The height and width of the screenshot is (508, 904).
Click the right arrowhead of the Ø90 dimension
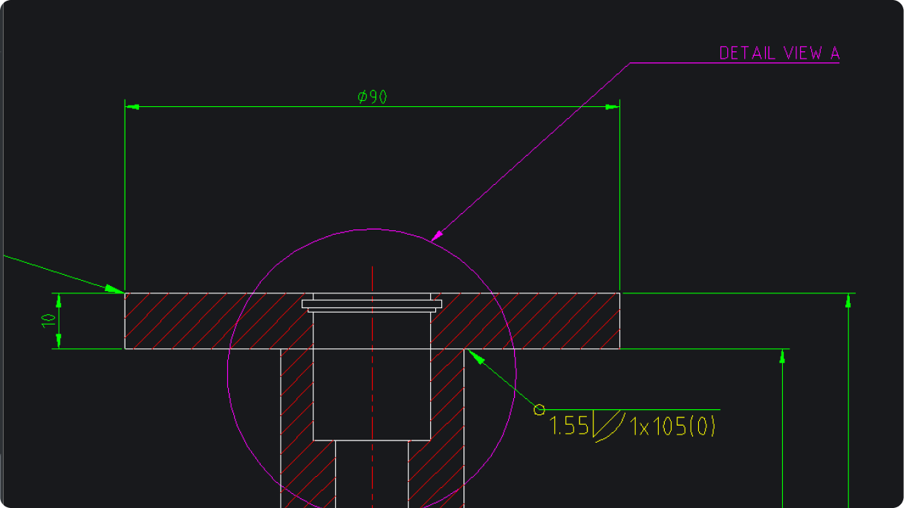611,105
